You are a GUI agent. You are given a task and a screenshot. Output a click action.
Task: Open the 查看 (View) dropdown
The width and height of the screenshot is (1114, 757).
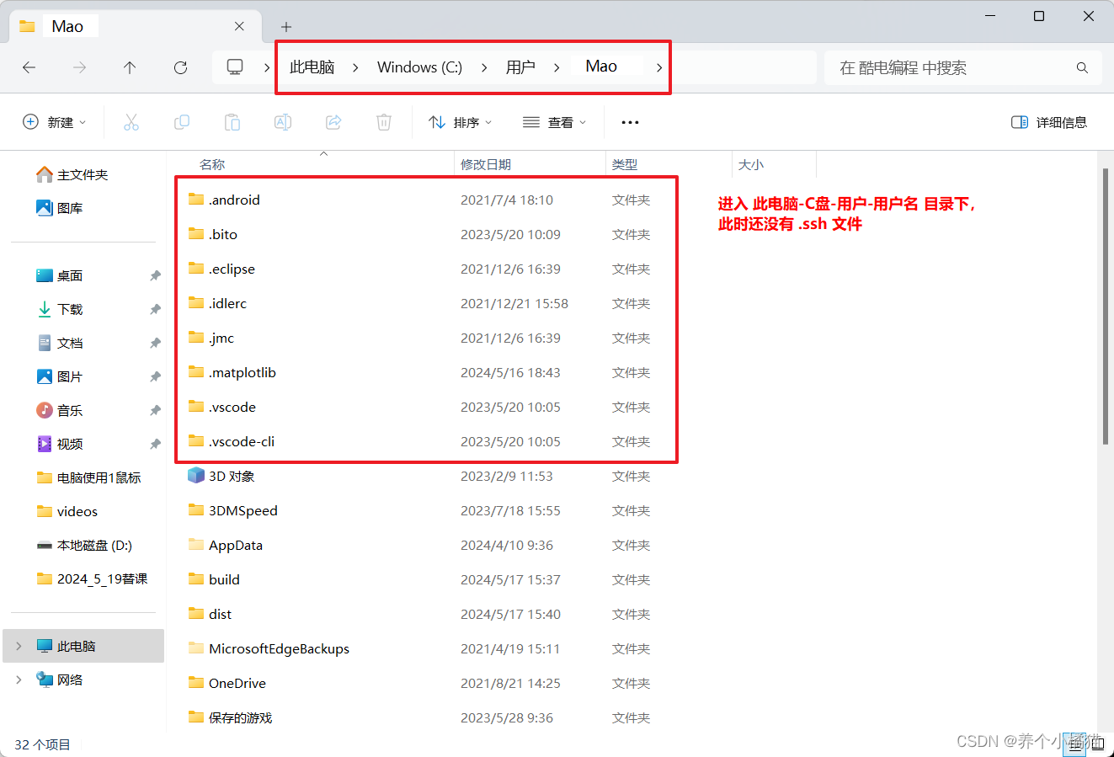tap(554, 122)
